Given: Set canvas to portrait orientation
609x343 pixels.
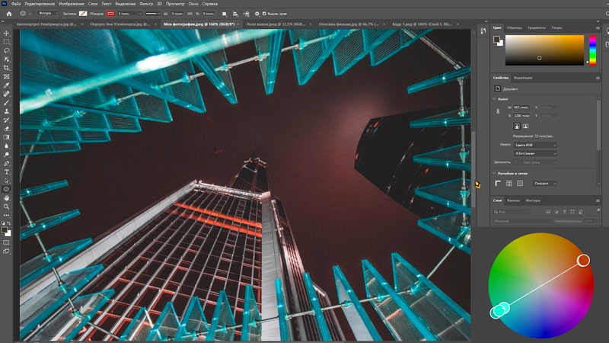Looking at the screenshot, I should (516, 126).
